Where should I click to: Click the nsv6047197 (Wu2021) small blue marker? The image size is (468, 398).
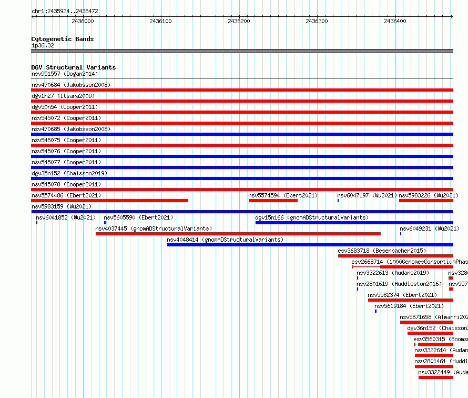pos(338,201)
